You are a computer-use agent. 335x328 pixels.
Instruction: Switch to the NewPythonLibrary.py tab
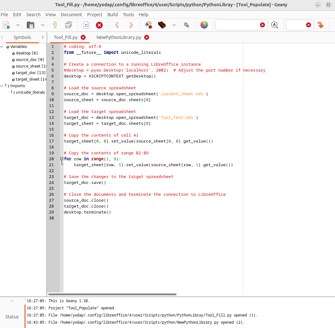click(119, 37)
